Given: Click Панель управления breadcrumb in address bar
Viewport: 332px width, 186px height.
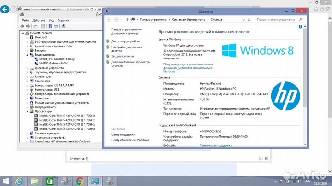Looking at the screenshot, I should coord(153,20).
